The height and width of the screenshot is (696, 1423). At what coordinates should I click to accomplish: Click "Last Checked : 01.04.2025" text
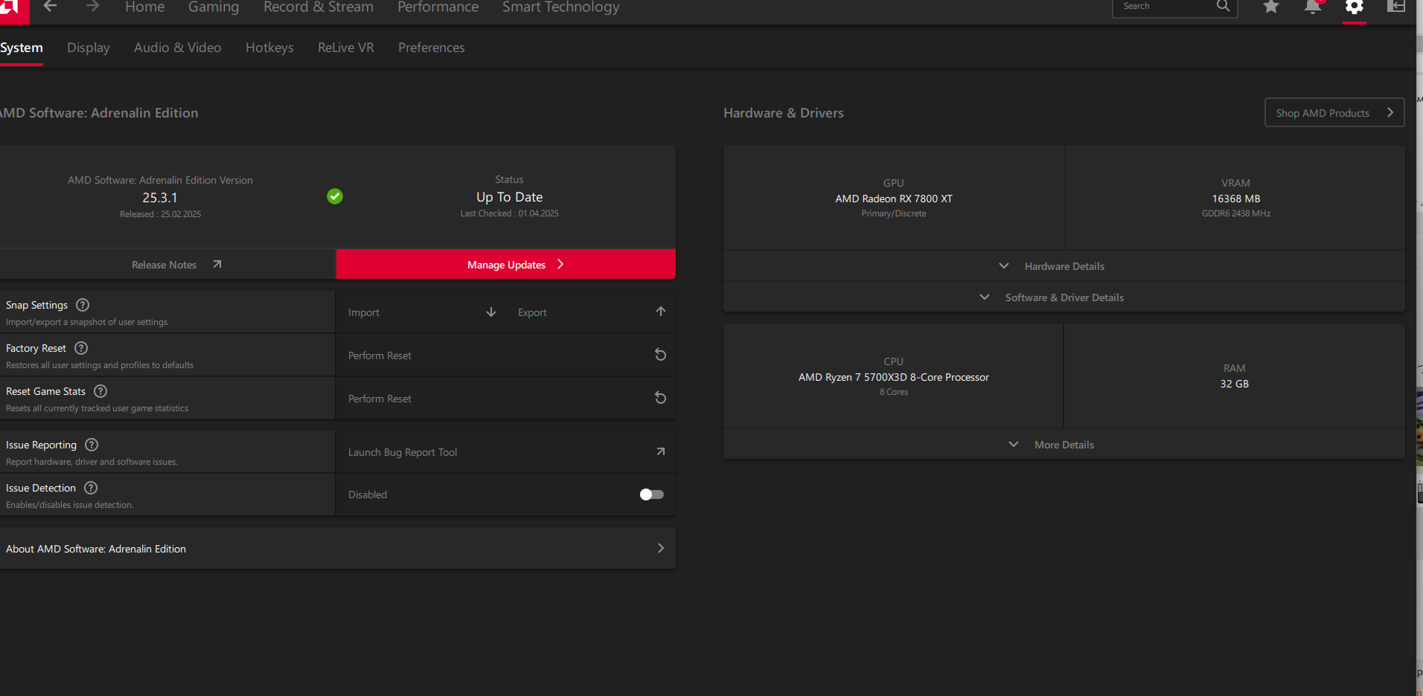coord(510,213)
